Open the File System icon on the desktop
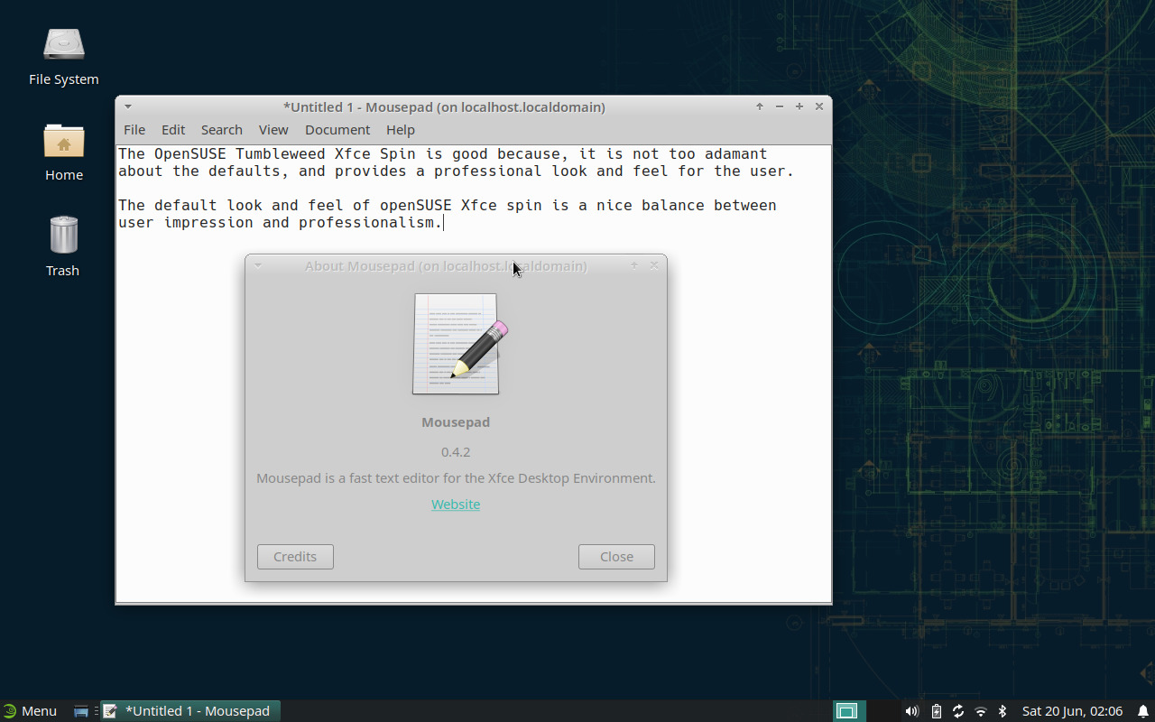1155x722 pixels. coord(63,43)
